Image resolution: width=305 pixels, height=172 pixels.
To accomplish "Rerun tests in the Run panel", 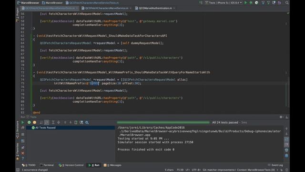I will (x=22, y=122).
